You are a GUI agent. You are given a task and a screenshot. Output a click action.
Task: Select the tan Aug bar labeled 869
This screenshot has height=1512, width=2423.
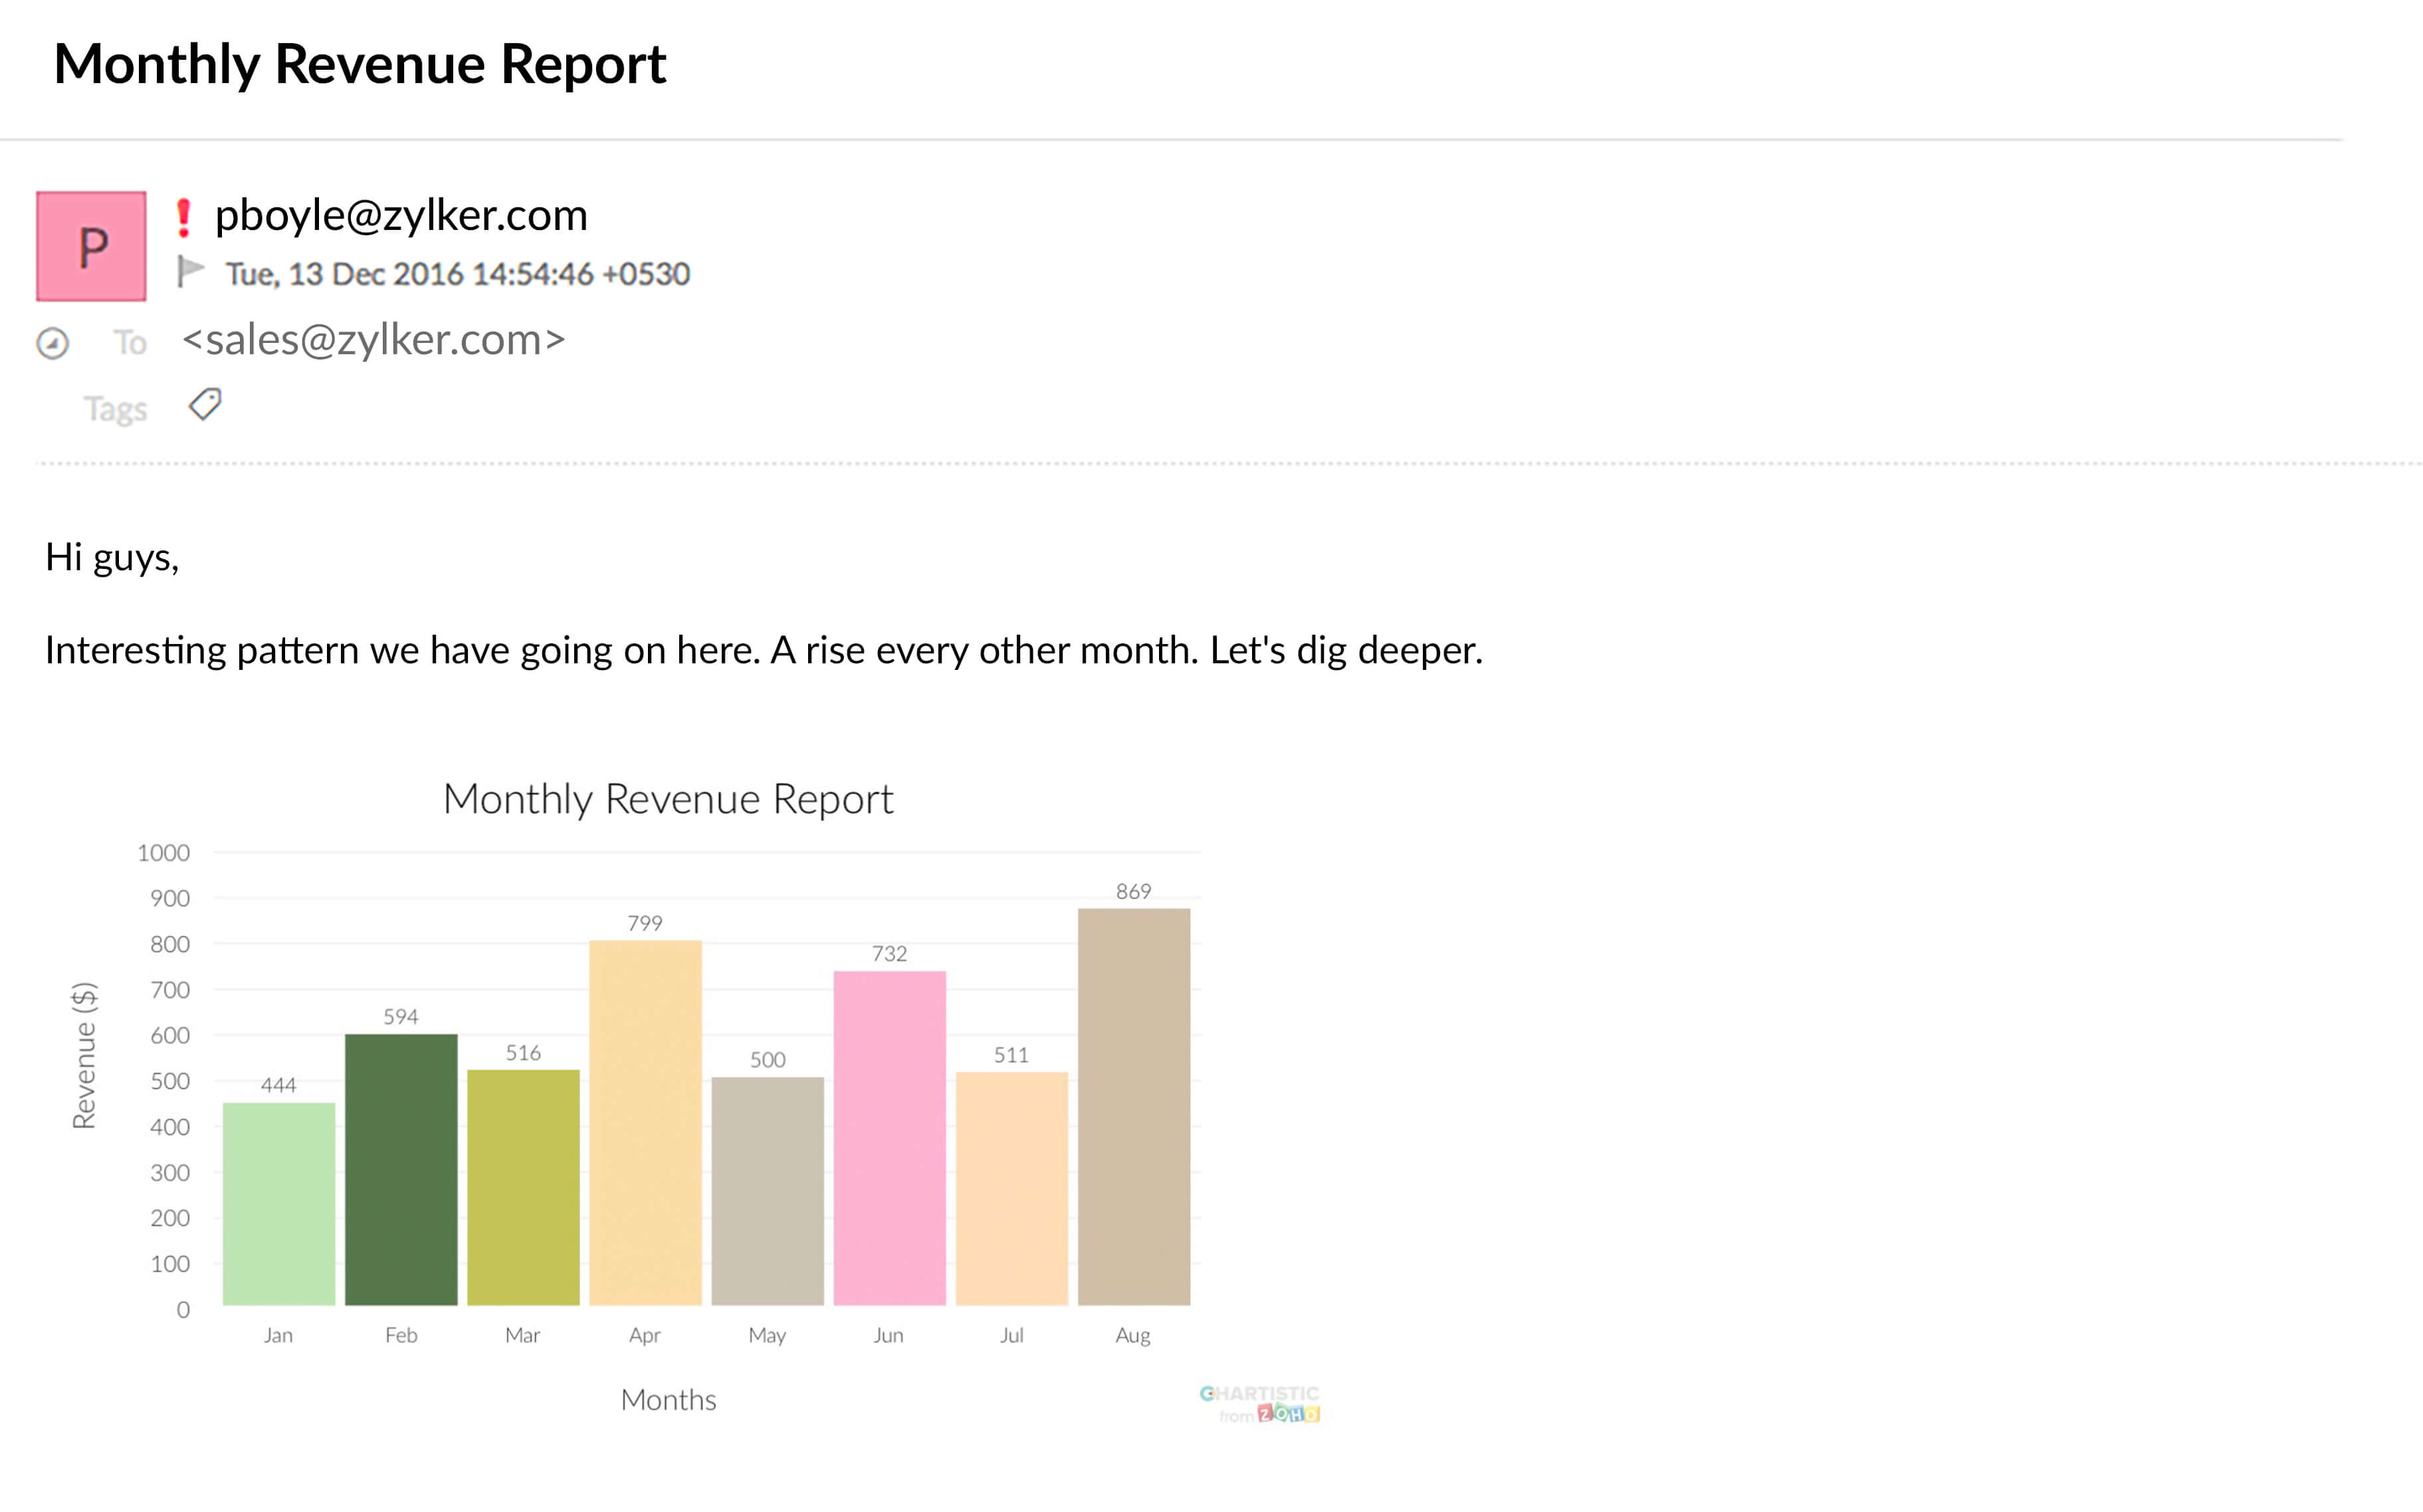point(1133,1106)
